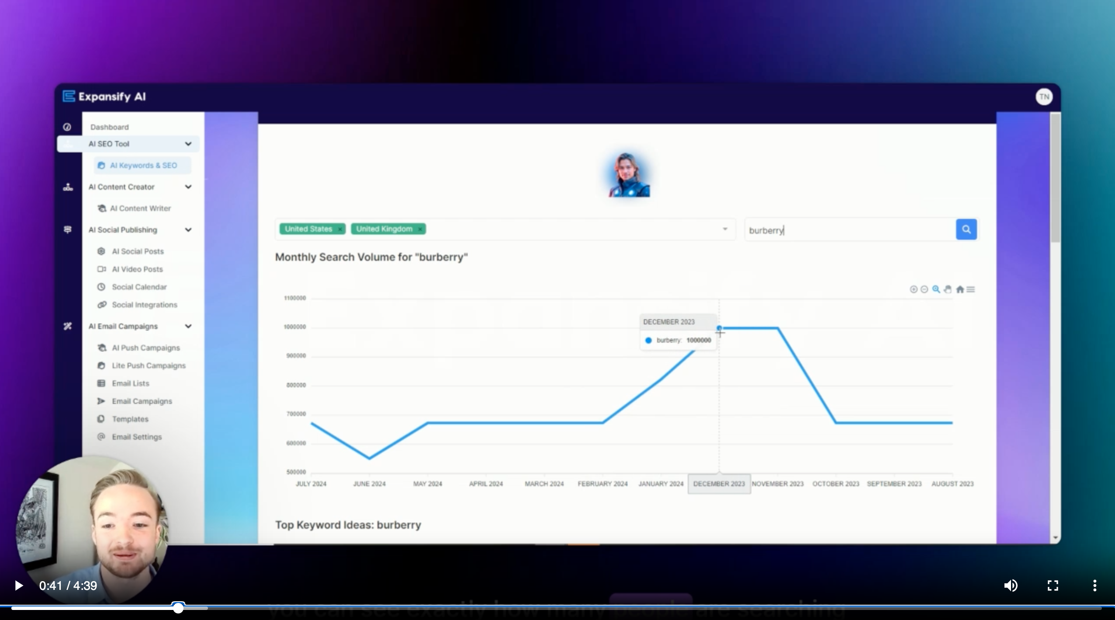Click the AI Push Campaigns icon
1115x620 pixels.
coord(101,348)
